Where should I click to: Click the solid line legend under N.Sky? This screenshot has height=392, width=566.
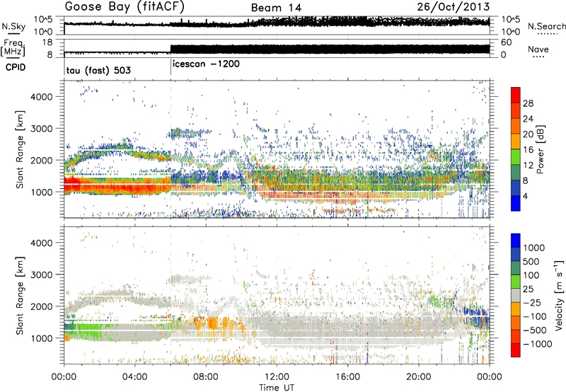click(13, 33)
